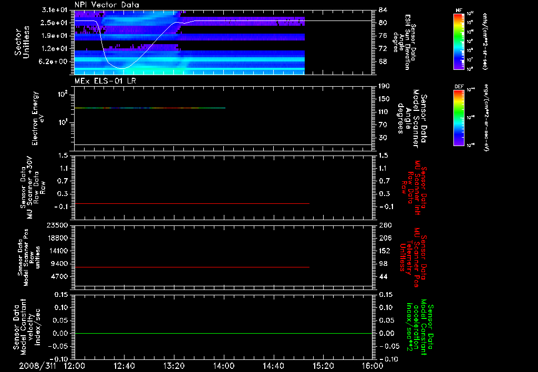The width and height of the screenshot is (538, 372).
Task: Click the "NF" color bar heading
Action: coord(459,11)
